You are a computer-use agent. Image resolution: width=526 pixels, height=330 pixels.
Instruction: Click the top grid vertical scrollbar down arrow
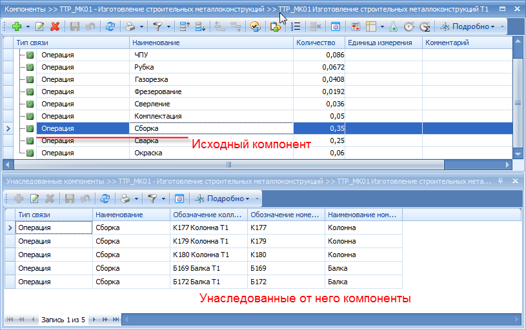518,155
